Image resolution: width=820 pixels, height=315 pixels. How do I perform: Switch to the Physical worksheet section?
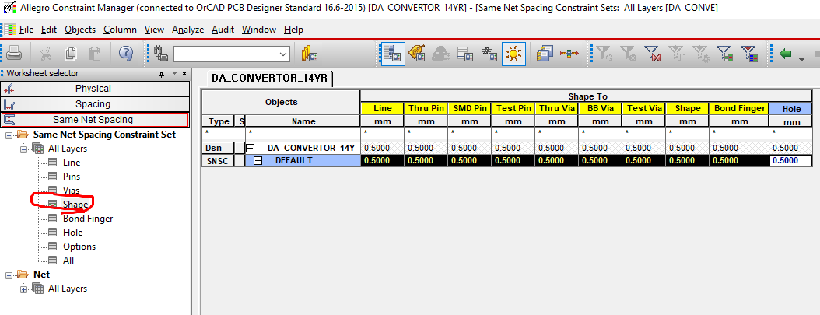(x=95, y=89)
